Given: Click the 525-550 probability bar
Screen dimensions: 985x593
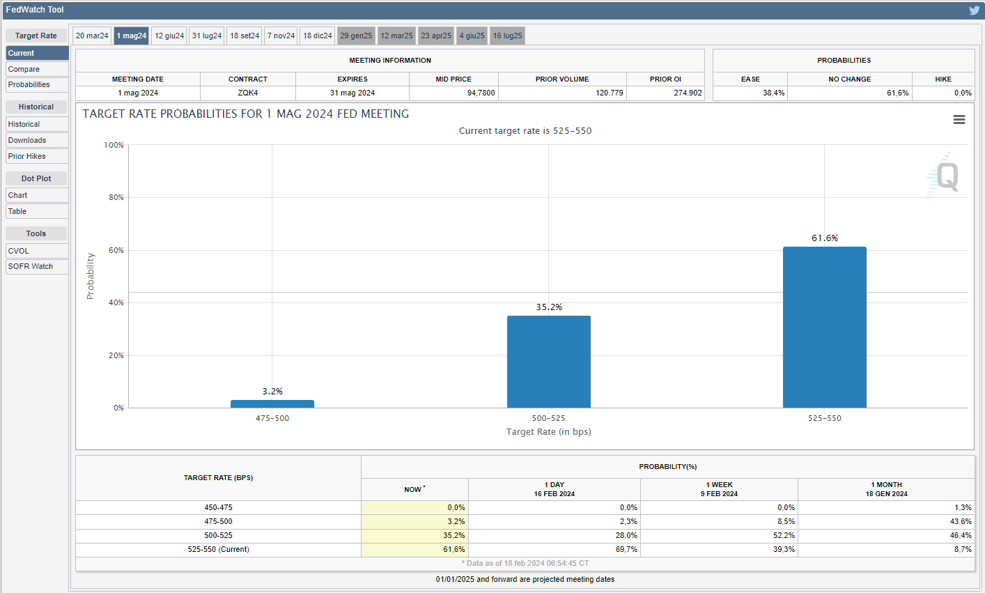Looking at the screenshot, I should pyautogui.click(x=824, y=328).
